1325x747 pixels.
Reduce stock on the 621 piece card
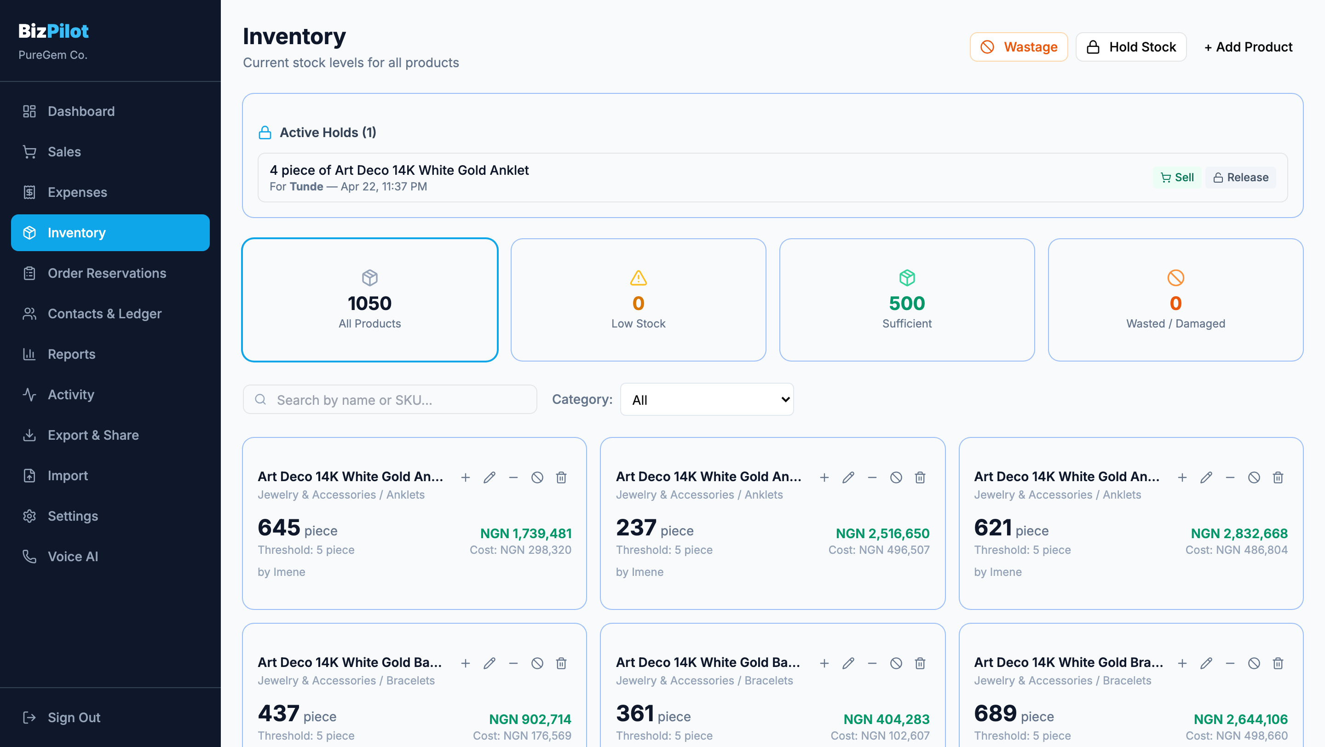[x=1230, y=477]
